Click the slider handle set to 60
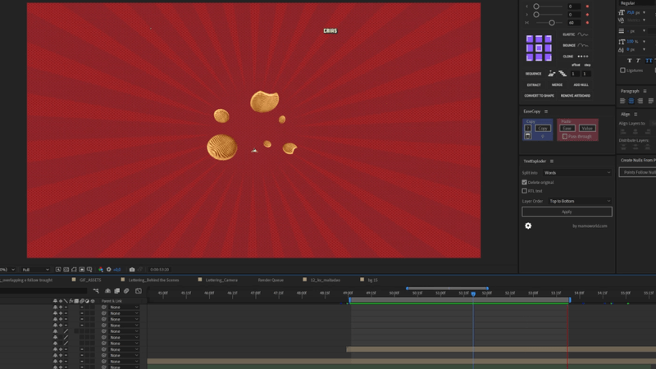 point(552,23)
